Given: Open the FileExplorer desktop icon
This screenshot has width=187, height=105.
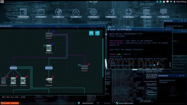Looking at the screenshot, I should (x=23, y=13).
